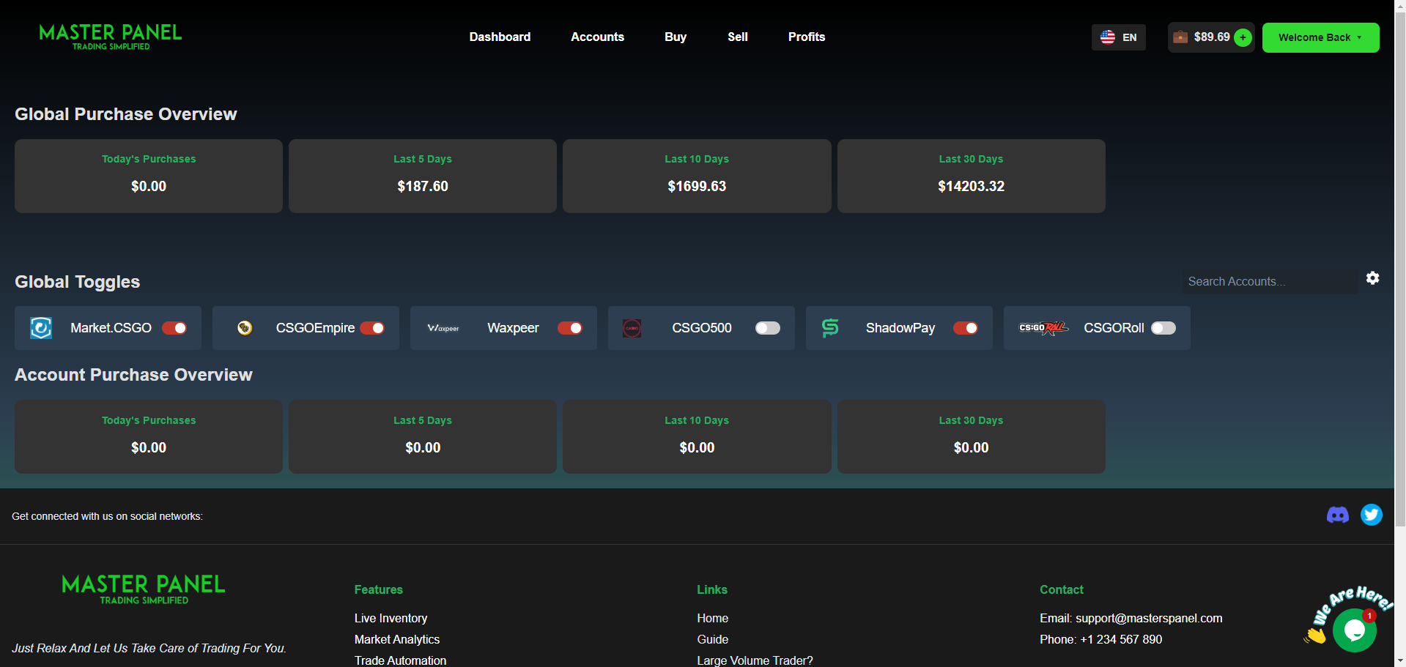
Task: Click the $187.60 Last 5 Days card
Action: pos(423,176)
